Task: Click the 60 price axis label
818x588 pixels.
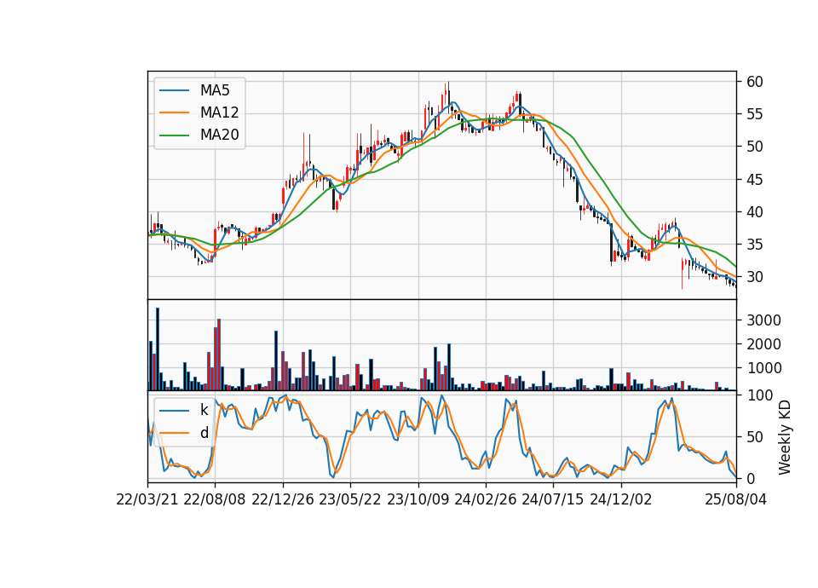Action: click(754, 82)
